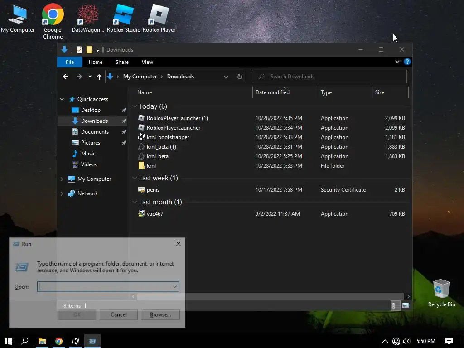Open the Run dialog history dropdown
The image size is (464, 348).
[175, 286]
